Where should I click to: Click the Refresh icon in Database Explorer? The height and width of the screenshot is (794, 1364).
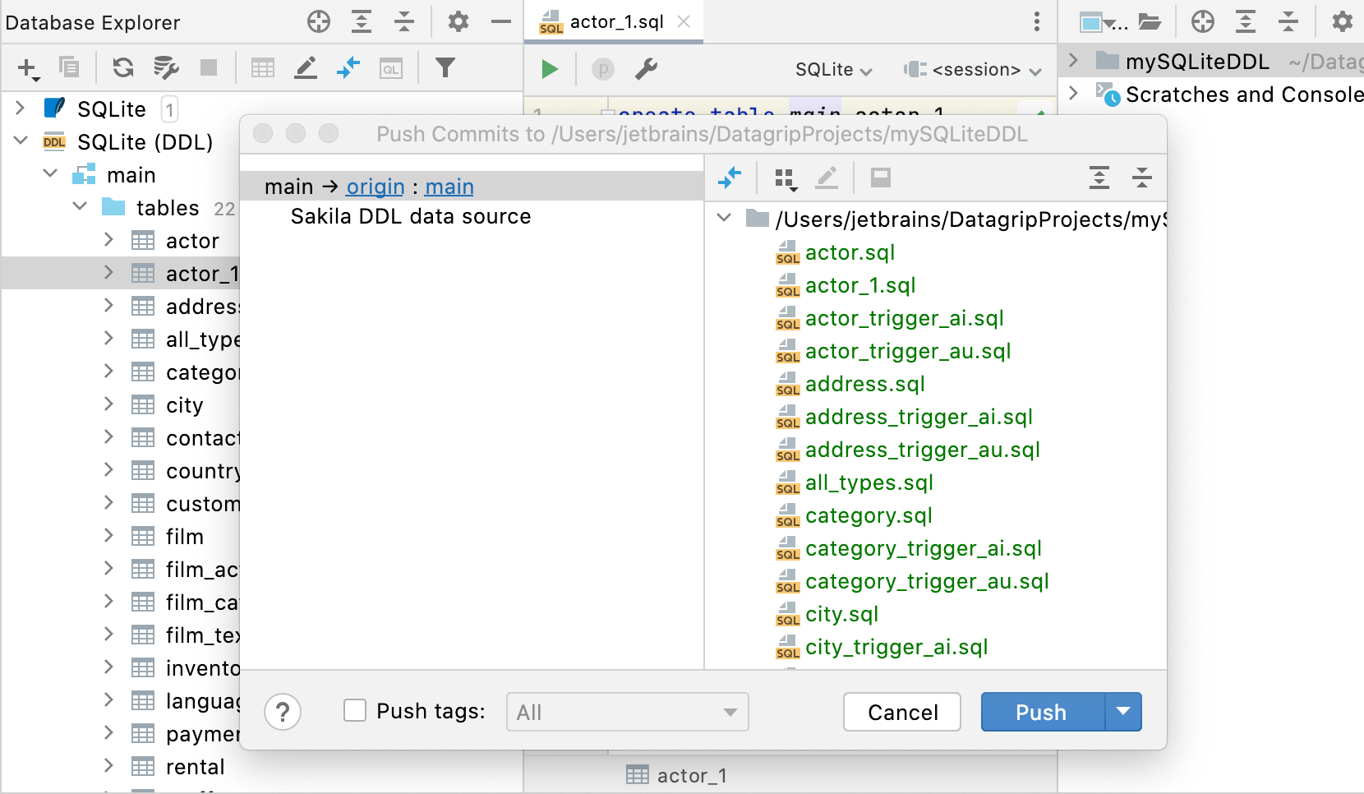123,67
